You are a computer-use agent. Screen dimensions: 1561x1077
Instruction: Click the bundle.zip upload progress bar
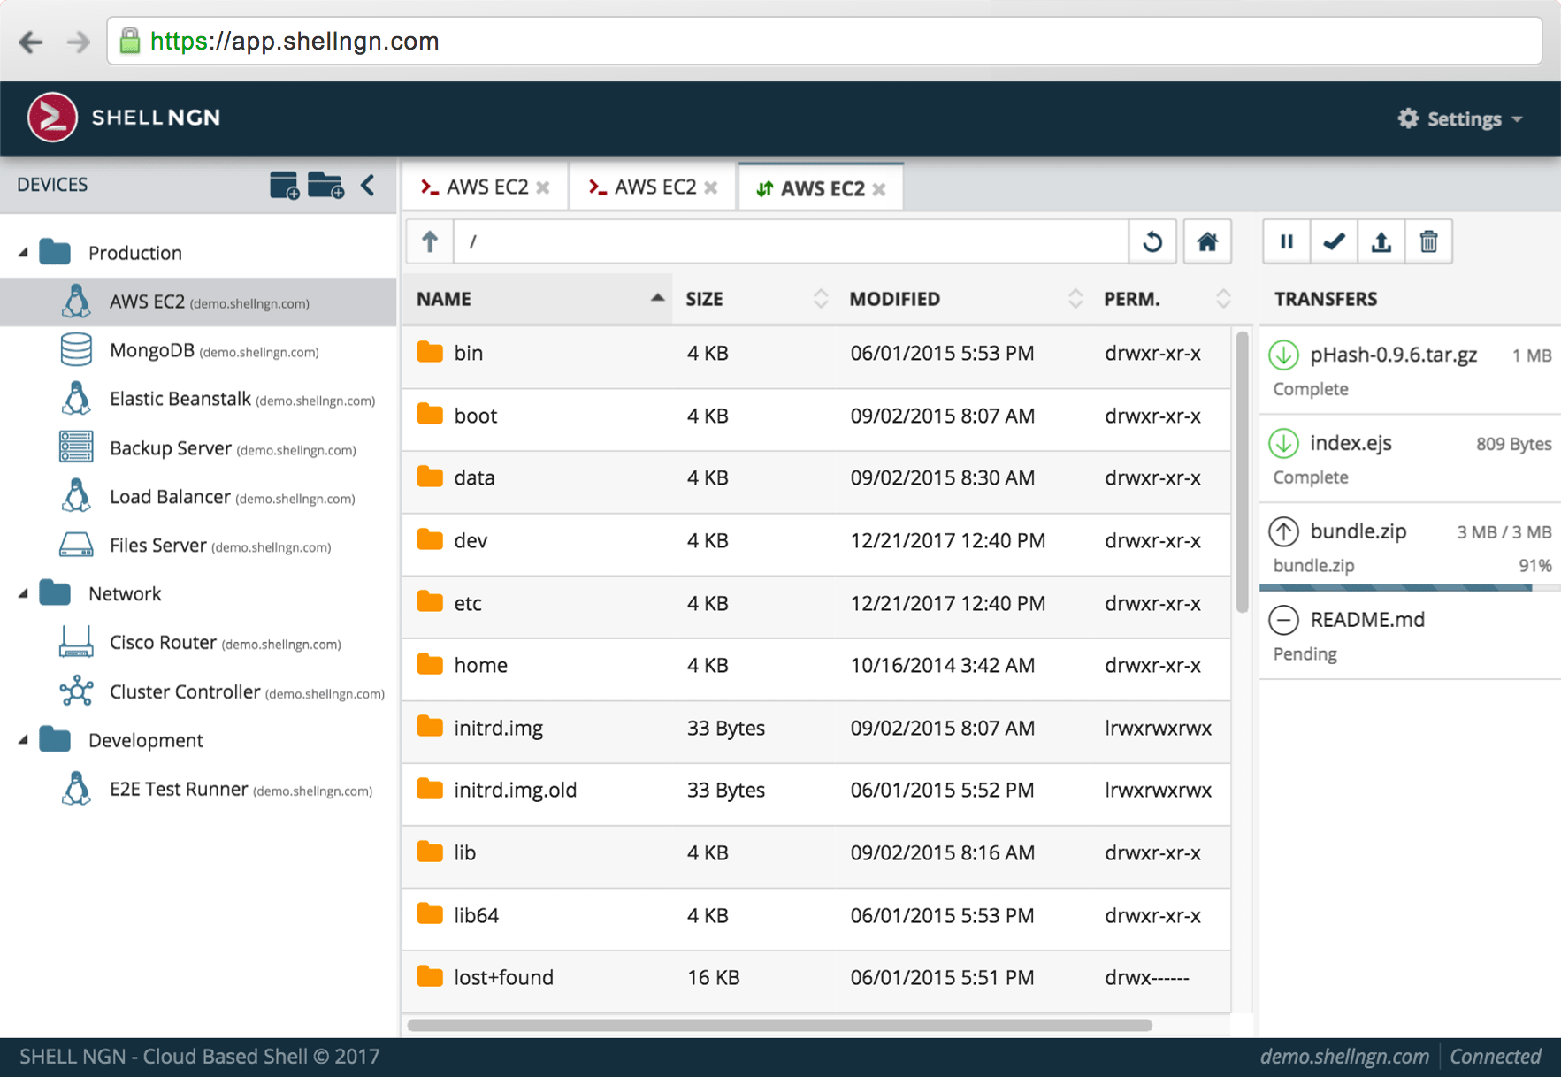1410,587
